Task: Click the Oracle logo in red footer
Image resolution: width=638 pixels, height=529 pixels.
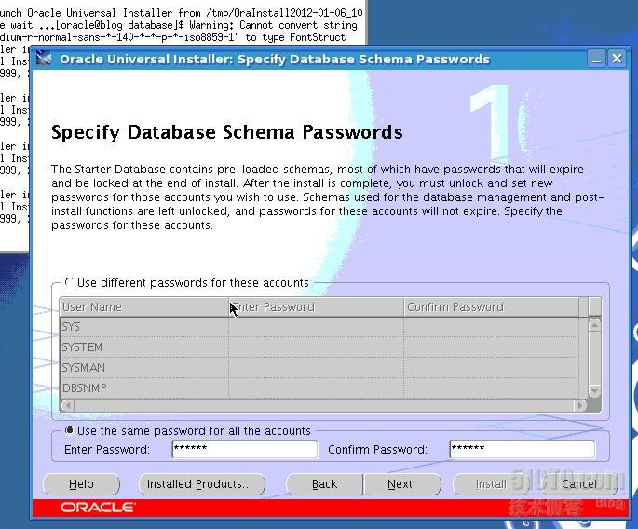Action: coord(98,508)
